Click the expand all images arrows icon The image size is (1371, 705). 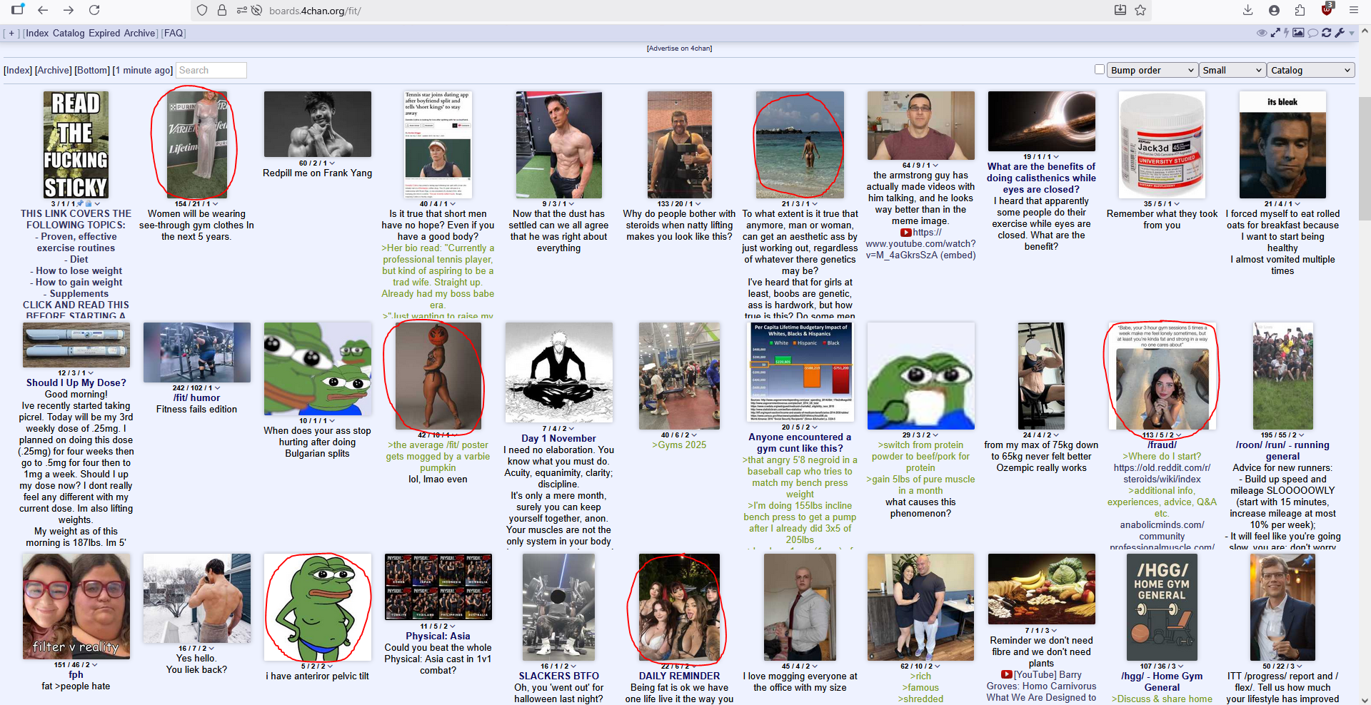1275,33
